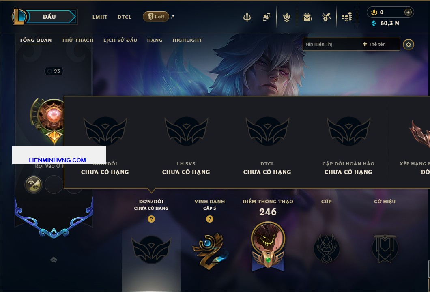Image resolution: width=430 pixels, height=292 pixels.
Task: Open the LoR external link arrow
Action: [x=173, y=17]
